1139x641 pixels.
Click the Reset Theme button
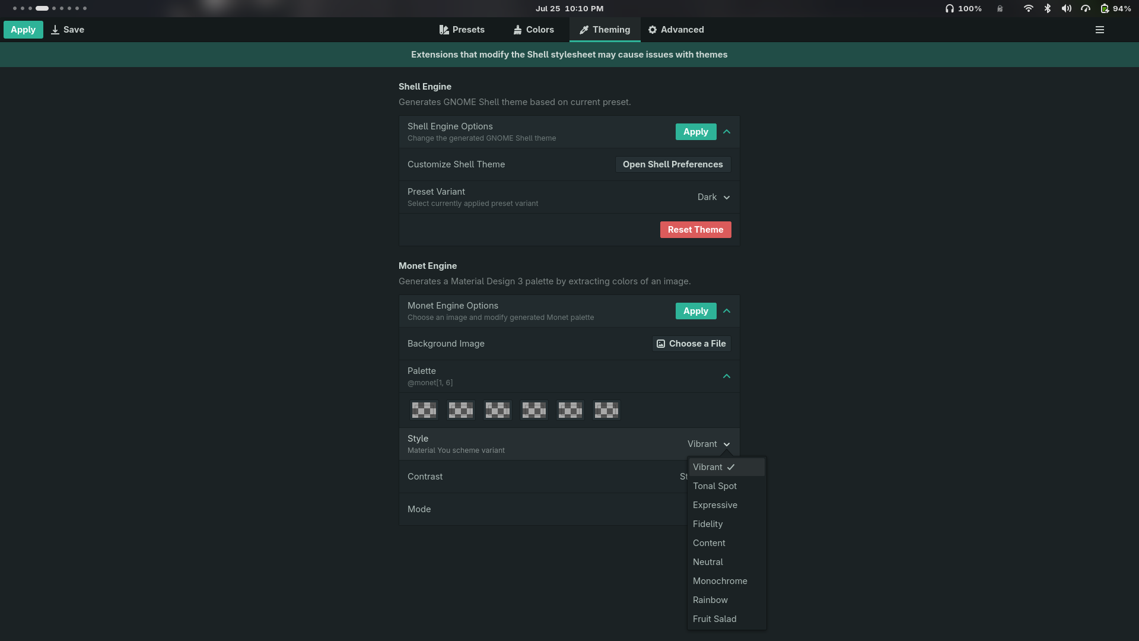click(x=695, y=230)
